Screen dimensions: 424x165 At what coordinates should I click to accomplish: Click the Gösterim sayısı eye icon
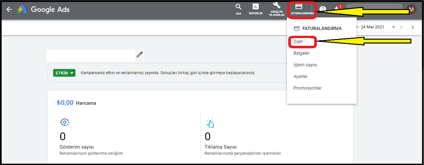[65, 122]
